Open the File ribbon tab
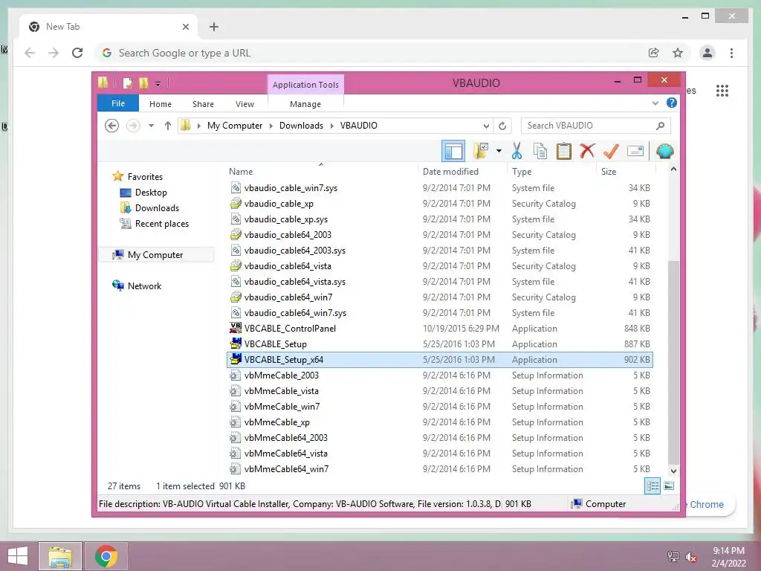Screen dimensions: 761x571 [118, 103]
